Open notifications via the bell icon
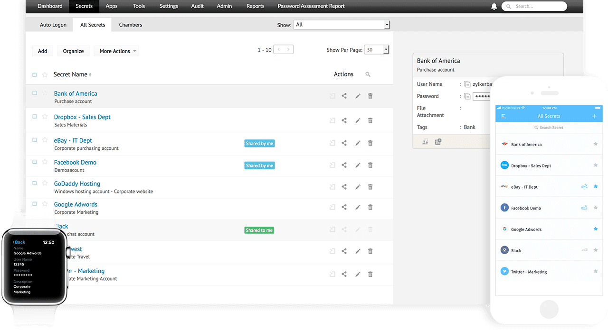The image size is (608, 330). 494,6
